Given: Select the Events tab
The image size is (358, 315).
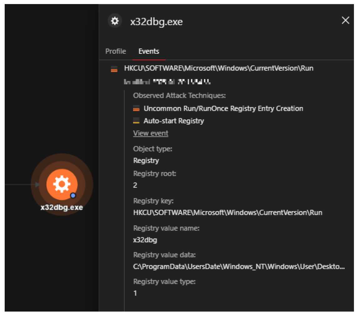Looking at the screenshot, I should pyautogui.click(x=149, y=51).
